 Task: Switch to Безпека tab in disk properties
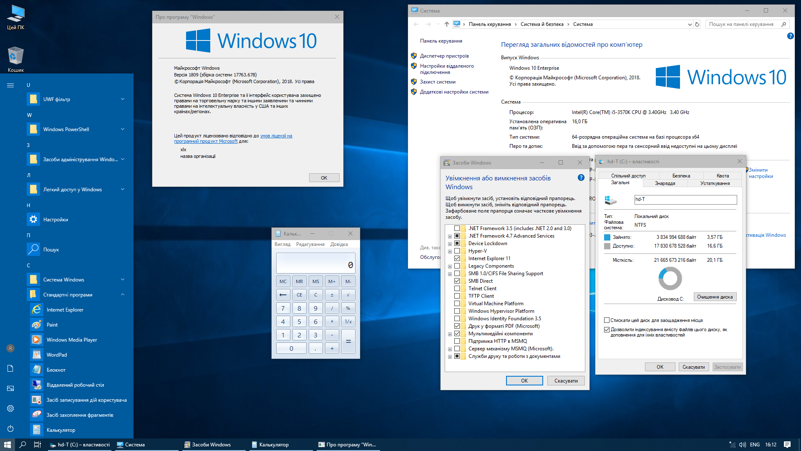coord(681,176)
